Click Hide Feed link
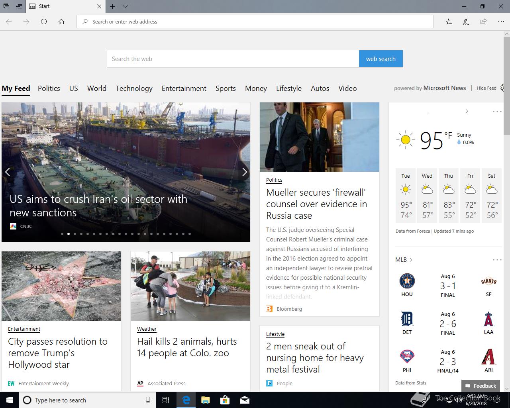Image resolution: width=510 pixels, height=408 pixels. click(x=486, y=88)
